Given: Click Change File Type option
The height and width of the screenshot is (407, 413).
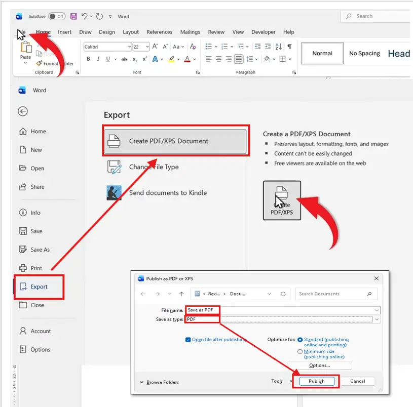Looking at the screenshot, I should tap(143, 167).
